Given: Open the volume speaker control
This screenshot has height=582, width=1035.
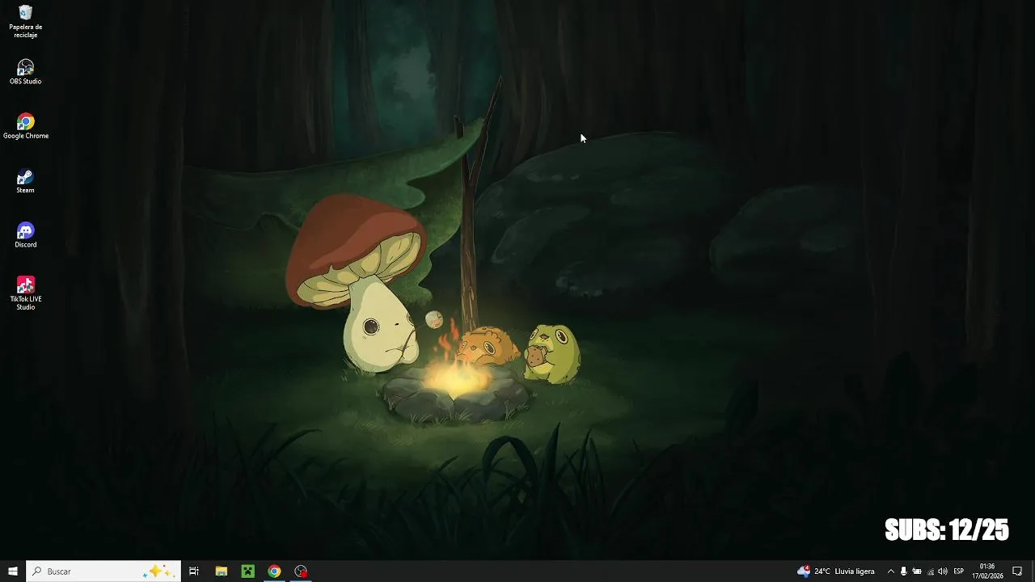Looking at the screenshot, I should tap(943, 571).
